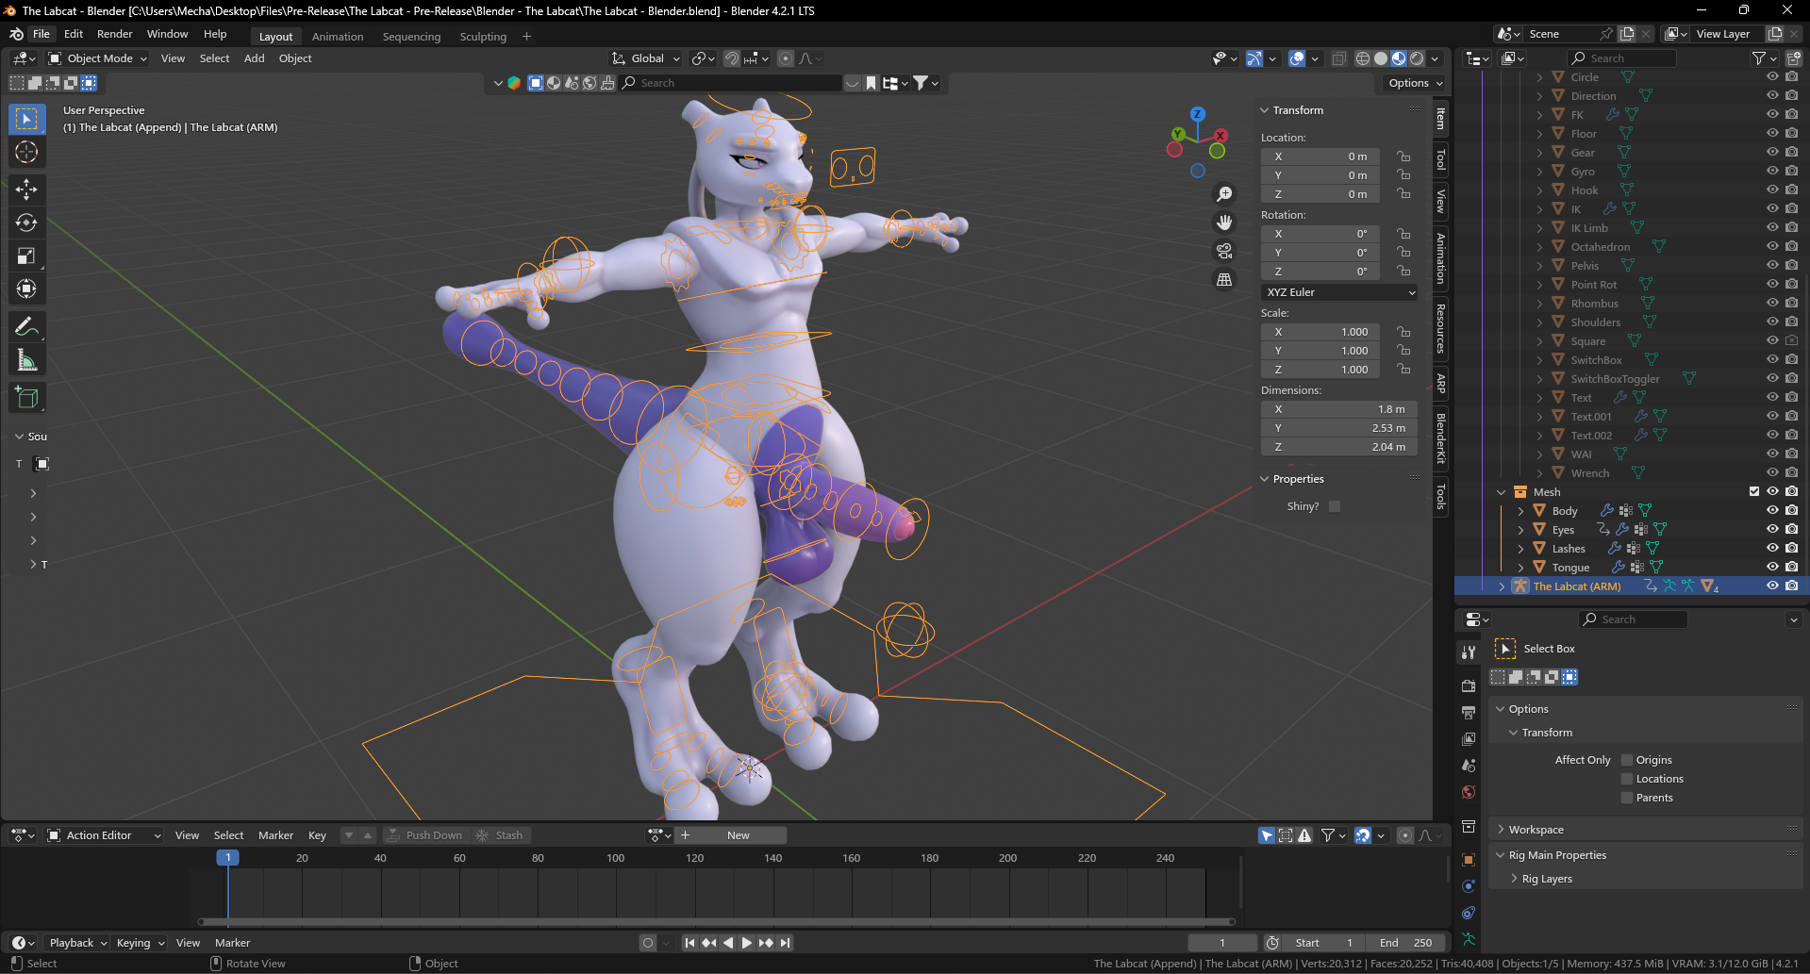
Task: Open the Object Data armature properties icon
Action: pos(1469,939)
